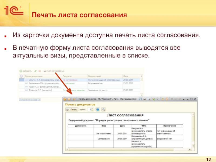The image size is (216, 162).
Task: Select the Федоров О.П. (директор) row
Action: coord(40,90)
